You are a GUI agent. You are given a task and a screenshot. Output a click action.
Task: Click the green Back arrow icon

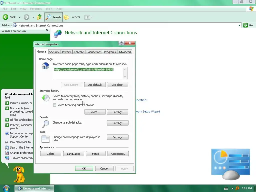click(5, 17)
